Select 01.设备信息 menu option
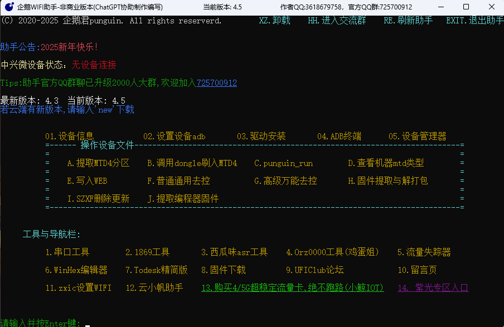Viewport: 504px width, 327px height. click(x=70, y=135)
